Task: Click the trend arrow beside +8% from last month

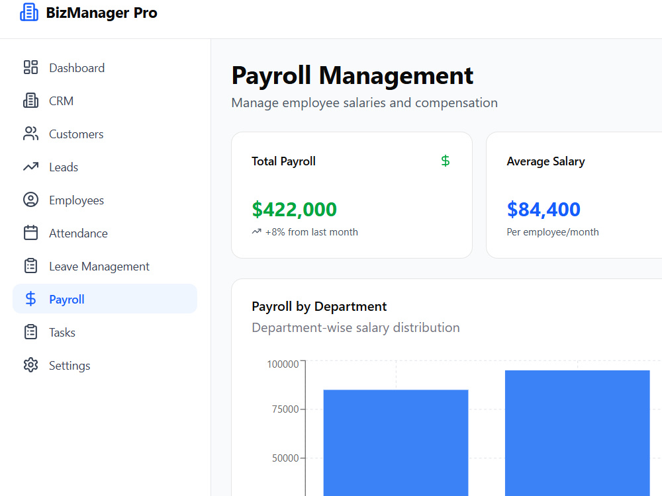Action: [257, 231]
